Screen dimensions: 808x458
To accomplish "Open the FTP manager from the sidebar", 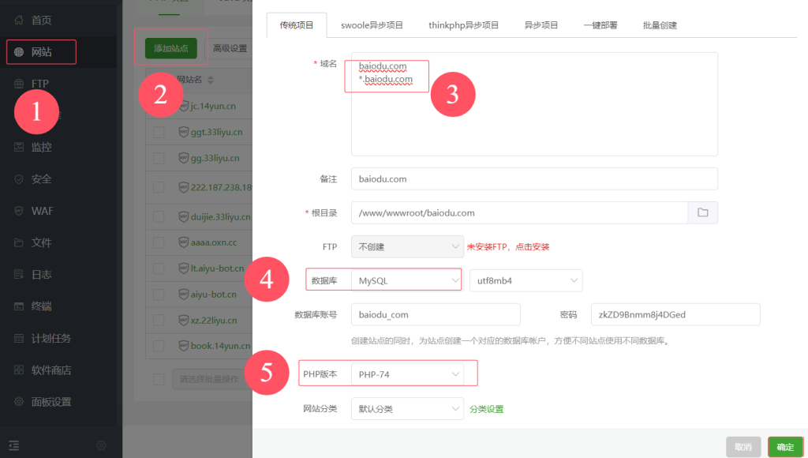I will click(37, 83).
